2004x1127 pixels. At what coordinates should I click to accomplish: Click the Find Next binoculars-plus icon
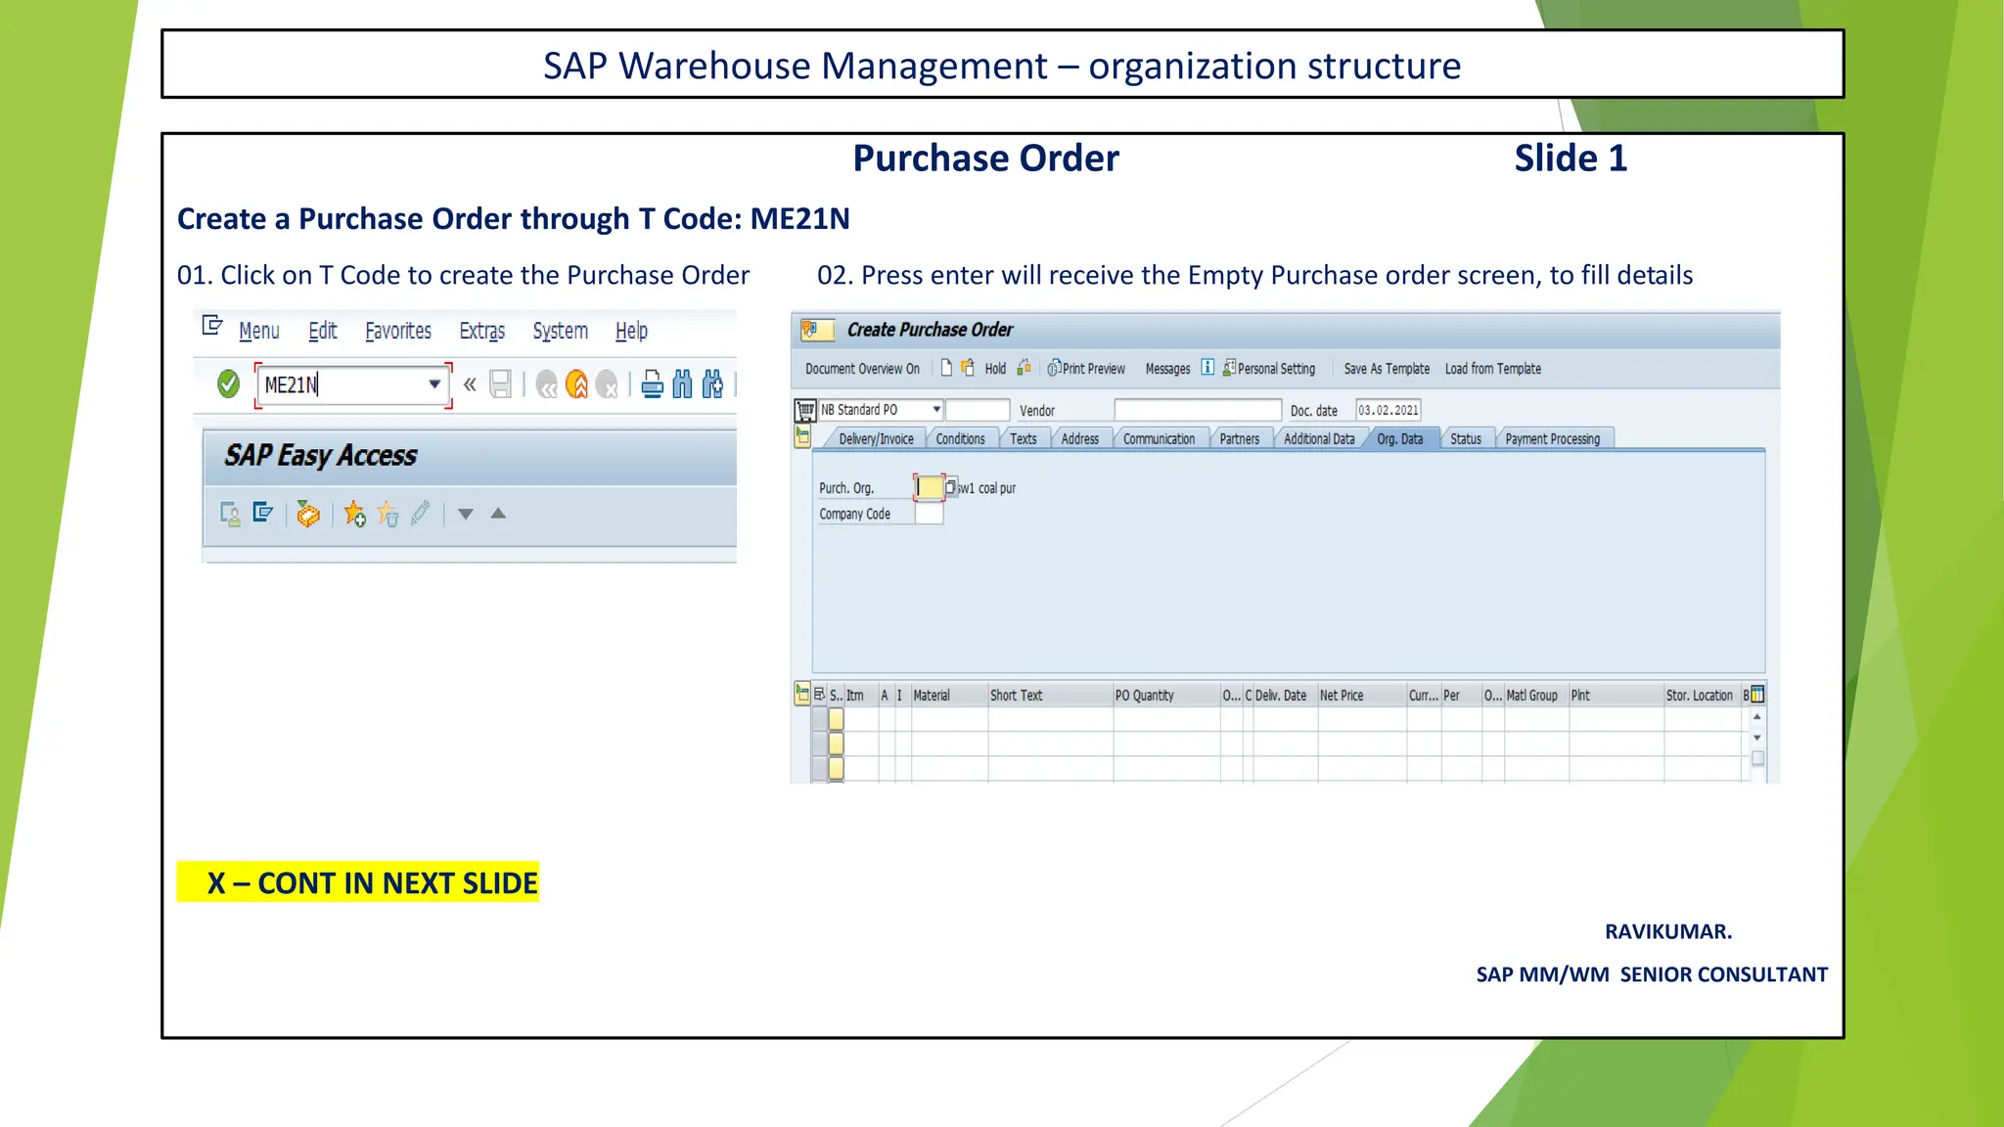713,384
